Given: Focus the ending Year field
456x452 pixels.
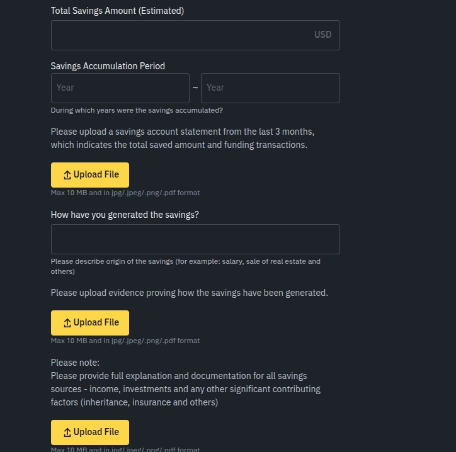Looking at the screenshot, I should [x=270, y=88].
